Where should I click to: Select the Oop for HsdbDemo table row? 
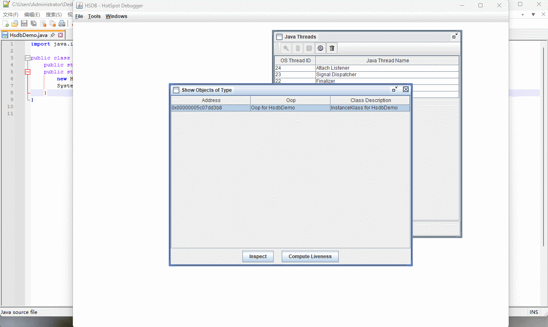click(290, 108)
